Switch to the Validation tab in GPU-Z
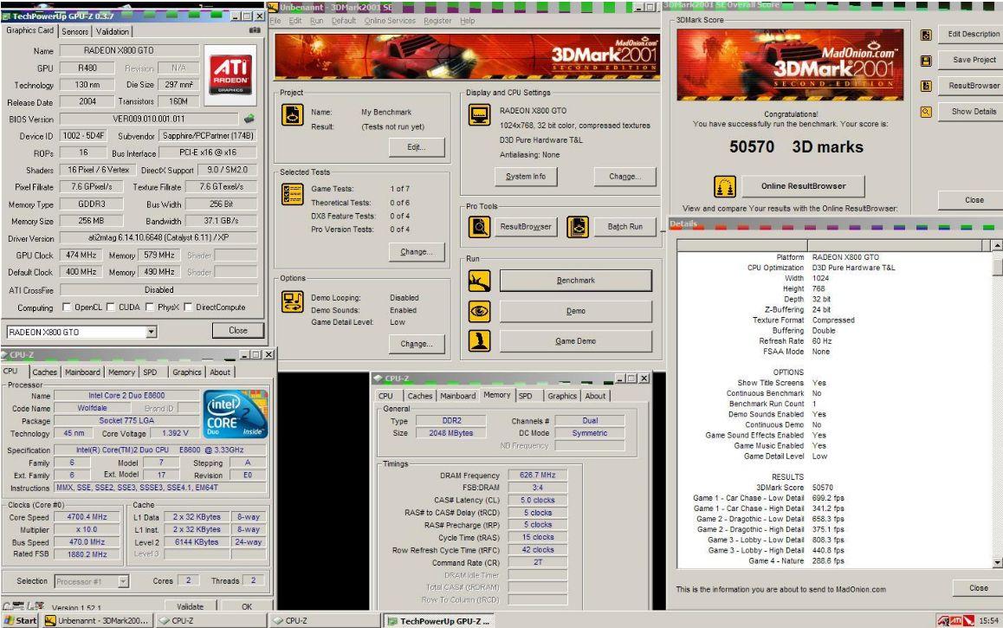 click(113, 31)
